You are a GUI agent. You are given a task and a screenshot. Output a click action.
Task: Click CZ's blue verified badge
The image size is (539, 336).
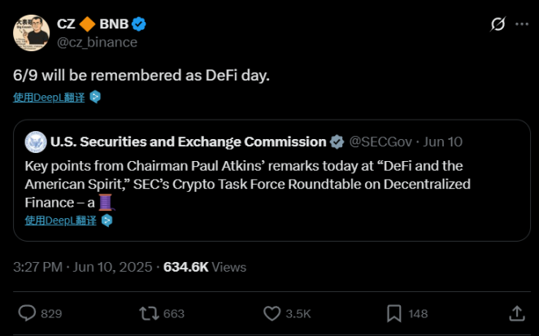[141, 24]
